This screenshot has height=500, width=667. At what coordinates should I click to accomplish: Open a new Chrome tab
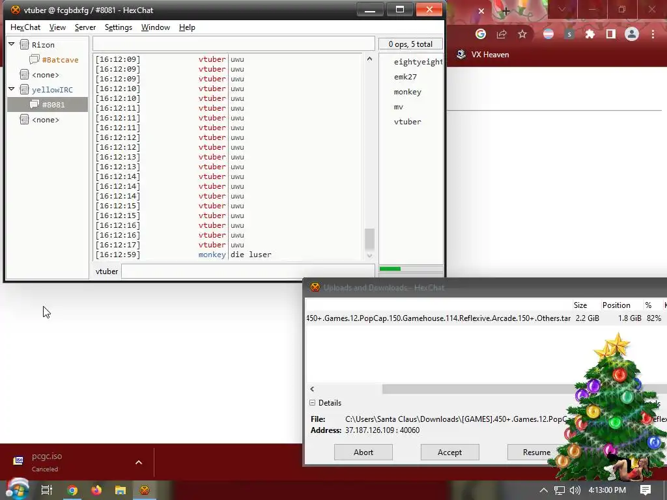click(x=505, y=11)
